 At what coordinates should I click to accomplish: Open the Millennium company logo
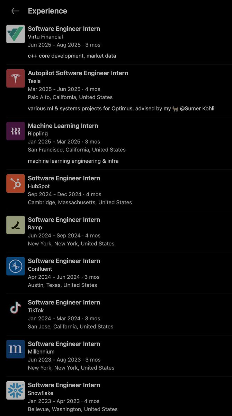(x=16, y=349)
